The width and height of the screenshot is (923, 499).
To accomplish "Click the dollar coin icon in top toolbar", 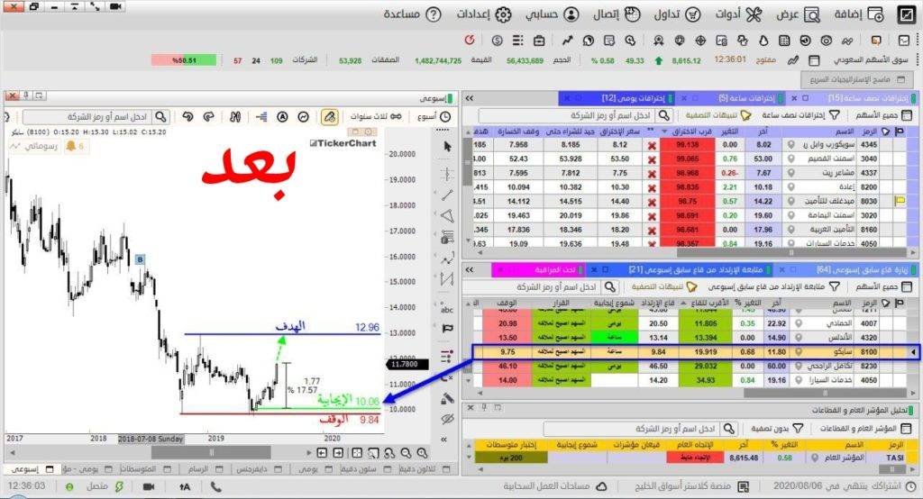I will (498, 40).
